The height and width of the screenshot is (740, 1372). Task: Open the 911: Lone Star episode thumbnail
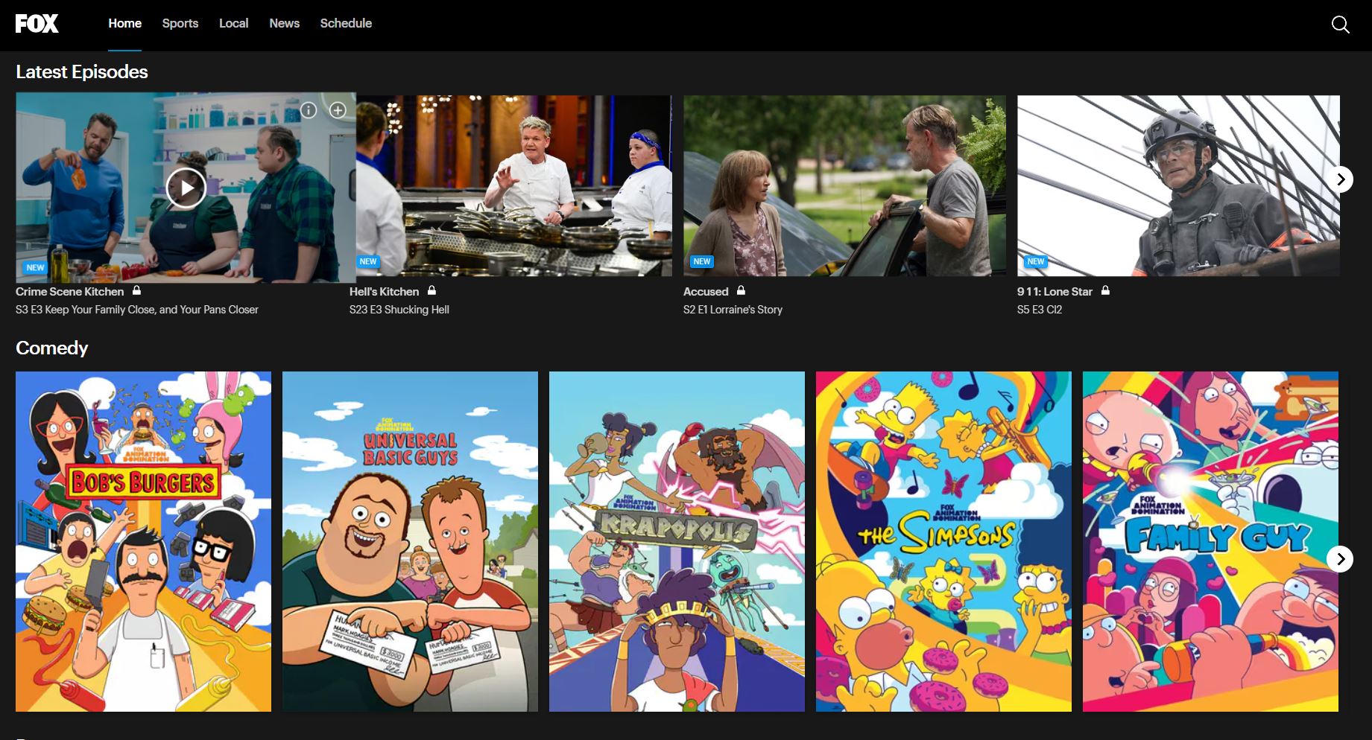[1178, 185]
